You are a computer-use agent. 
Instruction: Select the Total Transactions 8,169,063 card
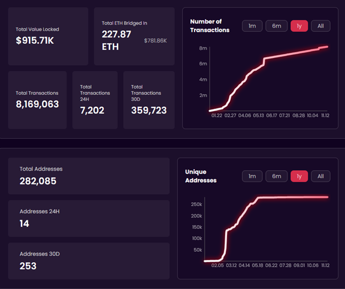(37, 99)
